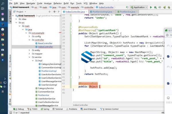Image resolution: width=172 pixels, height=114 pixels.
Task: Click scroll from source target icon
Action: click(50, 12)
